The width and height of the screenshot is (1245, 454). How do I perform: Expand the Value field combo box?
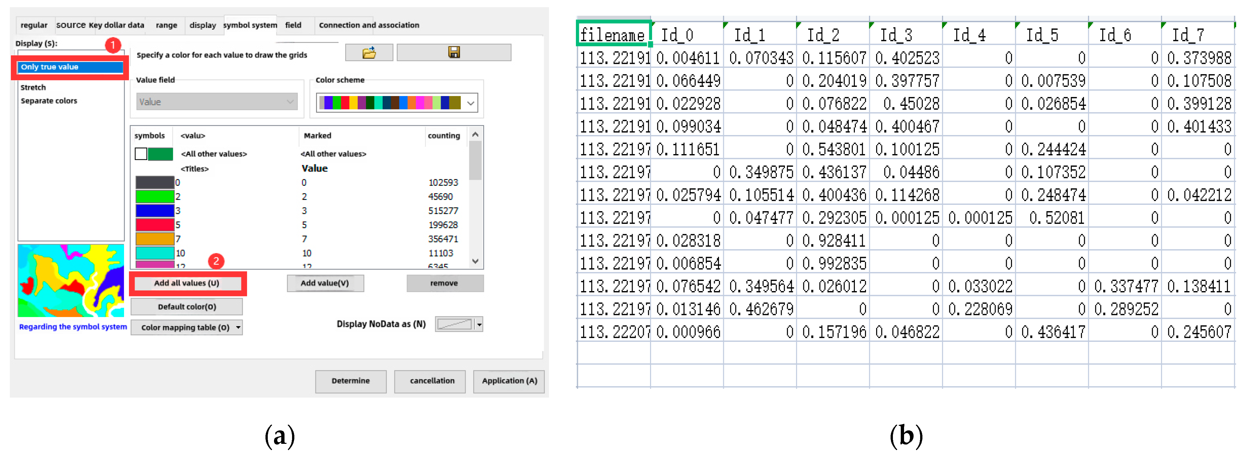click(x=290, y=102)
